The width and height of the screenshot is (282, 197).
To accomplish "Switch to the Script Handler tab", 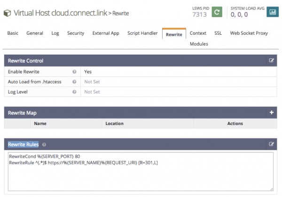I will tap(142, 33).
